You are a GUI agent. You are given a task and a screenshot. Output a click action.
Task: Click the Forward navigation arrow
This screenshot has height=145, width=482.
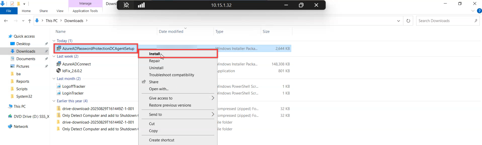(16, 21)
